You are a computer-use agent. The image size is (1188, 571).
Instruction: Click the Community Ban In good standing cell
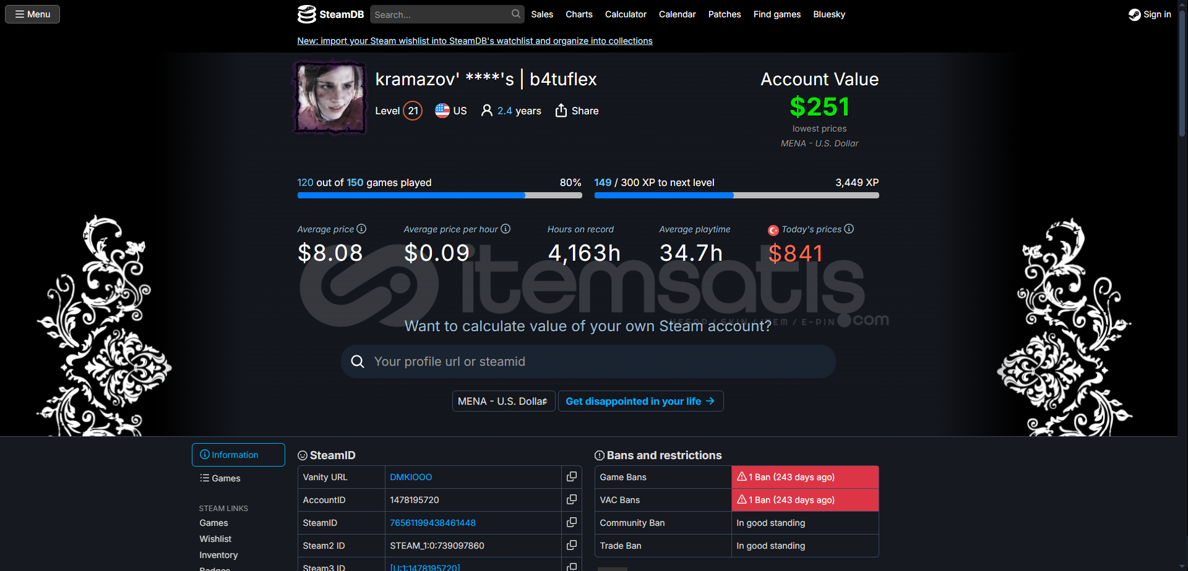[805, 523]
